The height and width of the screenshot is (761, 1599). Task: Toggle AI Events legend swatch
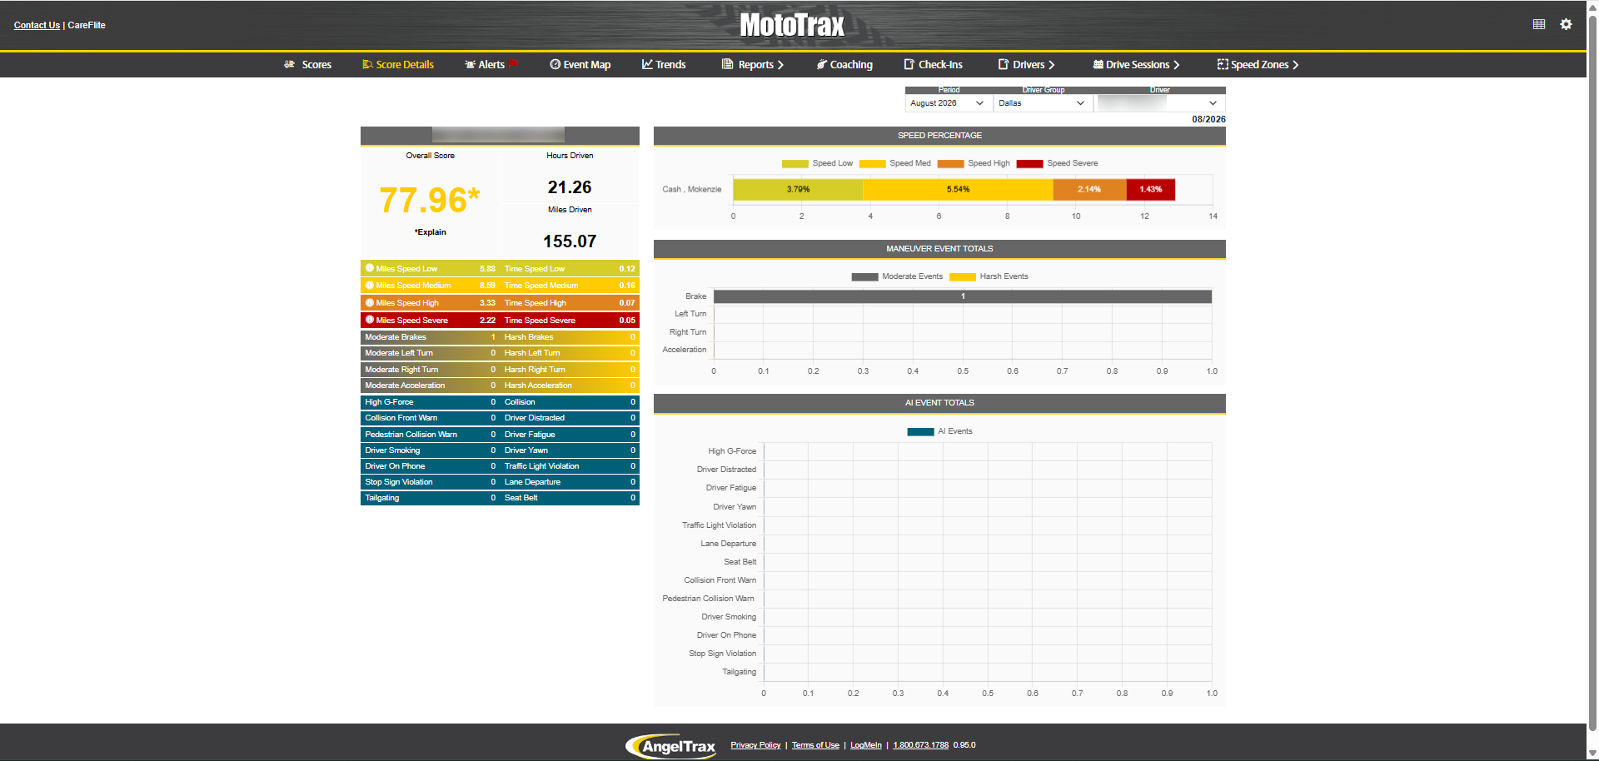[x=920, y=432]
